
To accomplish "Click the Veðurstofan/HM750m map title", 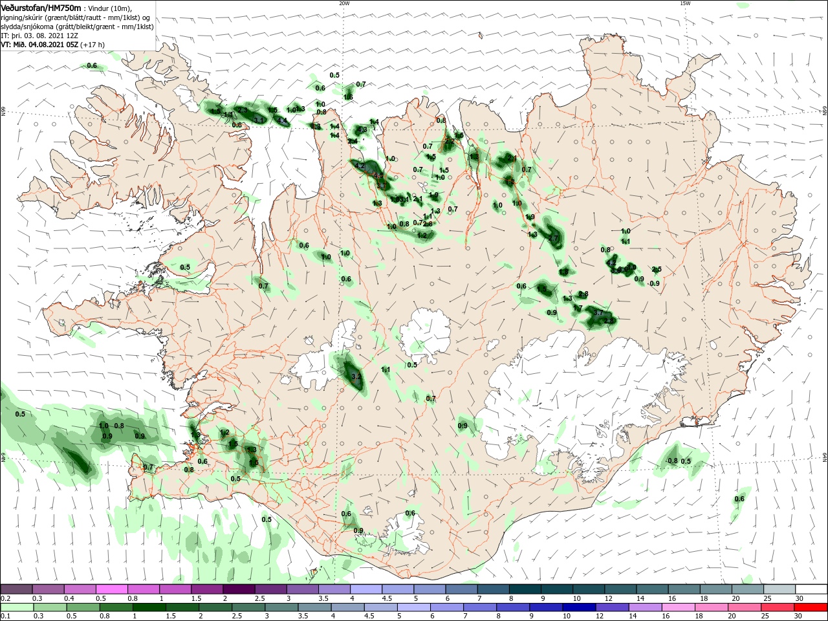I will tap(41, 7).
